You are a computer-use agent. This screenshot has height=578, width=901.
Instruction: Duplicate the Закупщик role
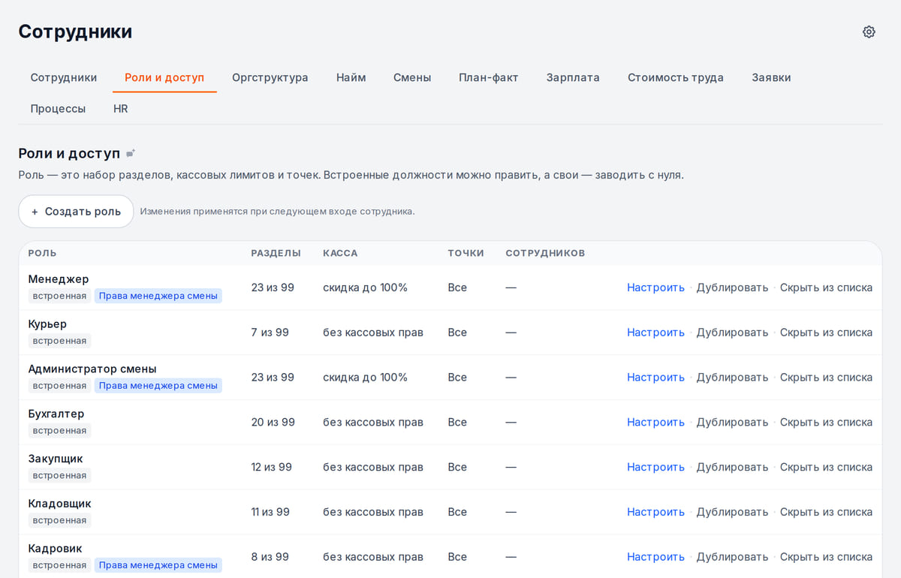(x=732, y=467)
